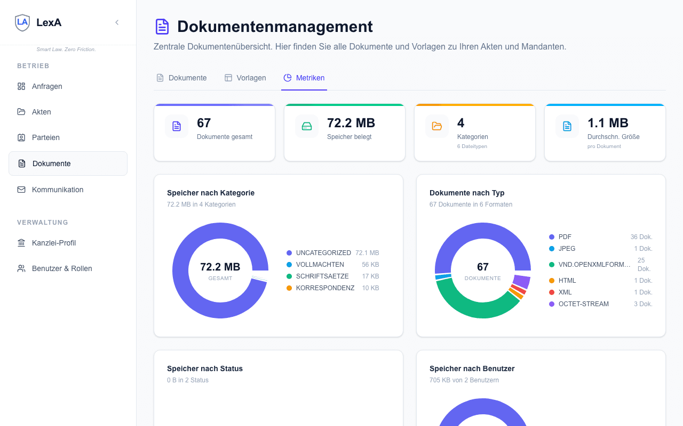This screenshot has height=426, width=683.
Task: Open the Durchschn. Größe stat card
Action: tap(605, 132)
